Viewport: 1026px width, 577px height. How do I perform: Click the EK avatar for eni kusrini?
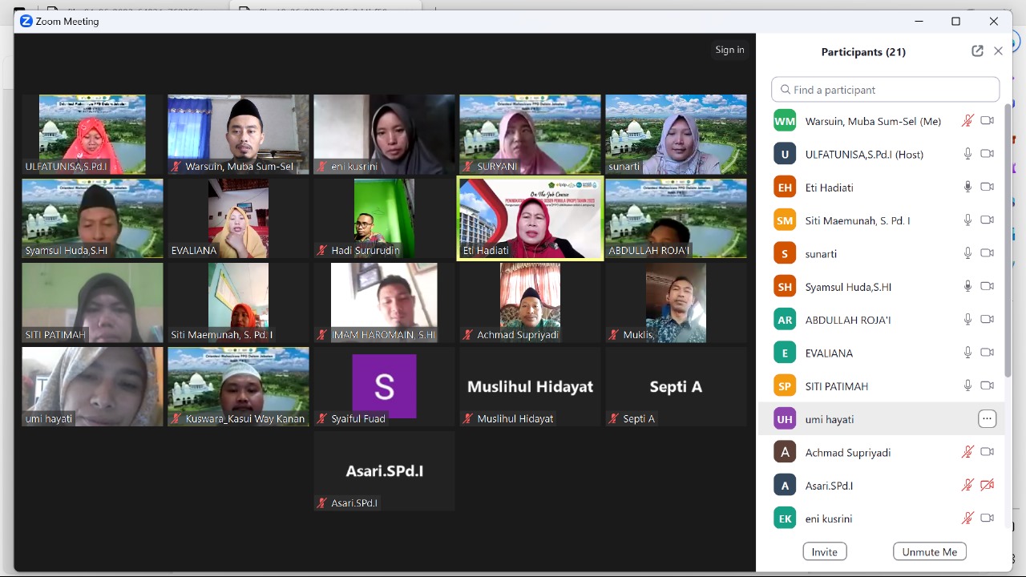click(785, 518)
